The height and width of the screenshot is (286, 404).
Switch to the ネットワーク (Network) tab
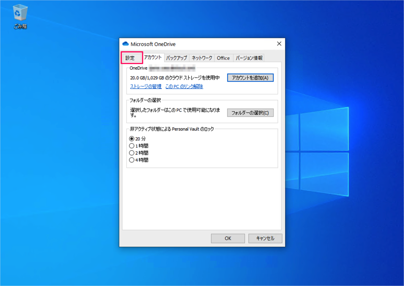pyautogui.click(x=201, y=58)
